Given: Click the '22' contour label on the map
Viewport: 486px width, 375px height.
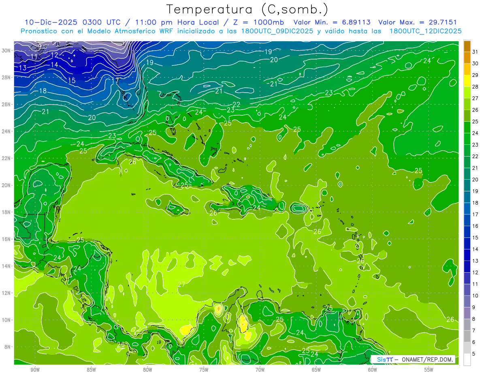Looking at the screenshot, I should click(x=237, y=104).
